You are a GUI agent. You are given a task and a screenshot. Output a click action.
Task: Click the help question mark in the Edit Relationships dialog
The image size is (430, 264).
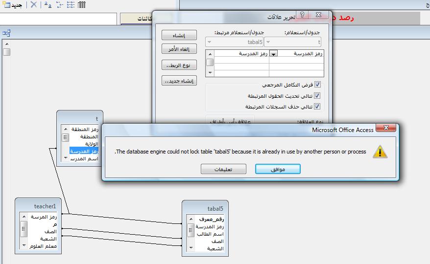tap(302, 15)
